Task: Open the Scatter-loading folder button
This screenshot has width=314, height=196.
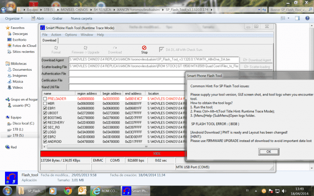Action: [x=257, y=67]
